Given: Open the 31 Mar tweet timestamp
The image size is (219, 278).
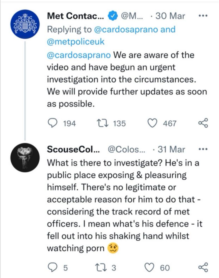Looking at the screenshot, I should click(x=171, y=149).
